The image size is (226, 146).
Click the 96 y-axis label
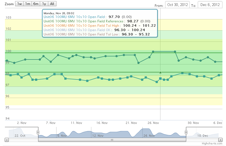(x=7, y=96)
